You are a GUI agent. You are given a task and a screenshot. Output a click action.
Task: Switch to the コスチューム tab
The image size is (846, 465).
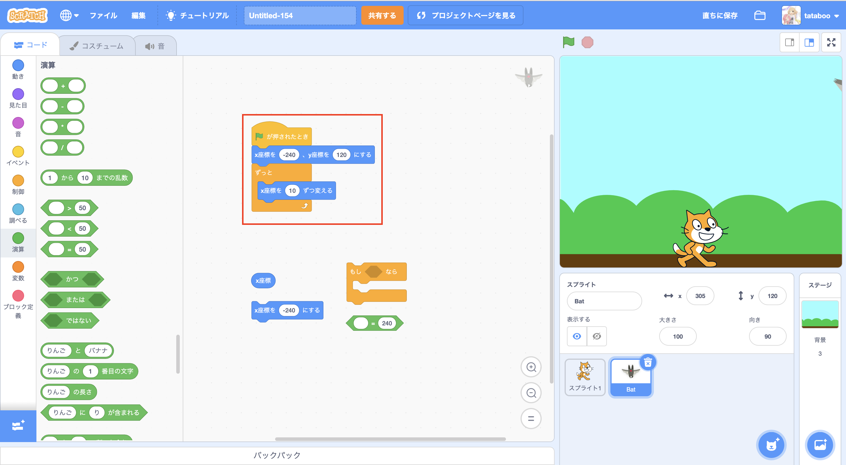97,46
